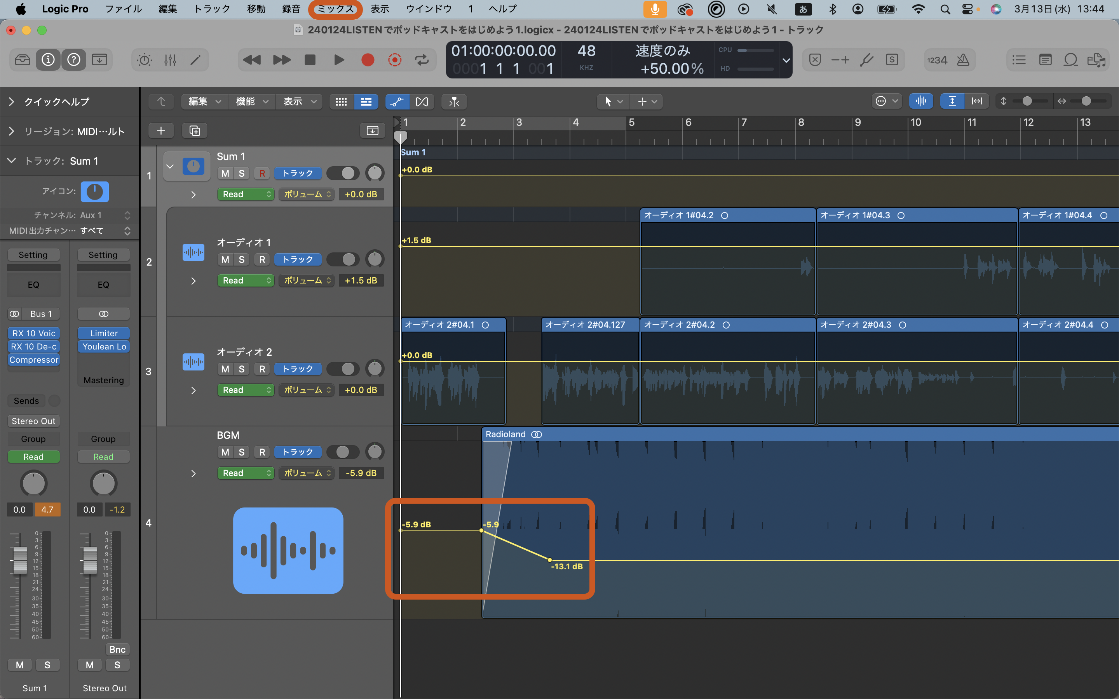Open Sum 1 ボリューム automation parameter menu

coord(307,195)
